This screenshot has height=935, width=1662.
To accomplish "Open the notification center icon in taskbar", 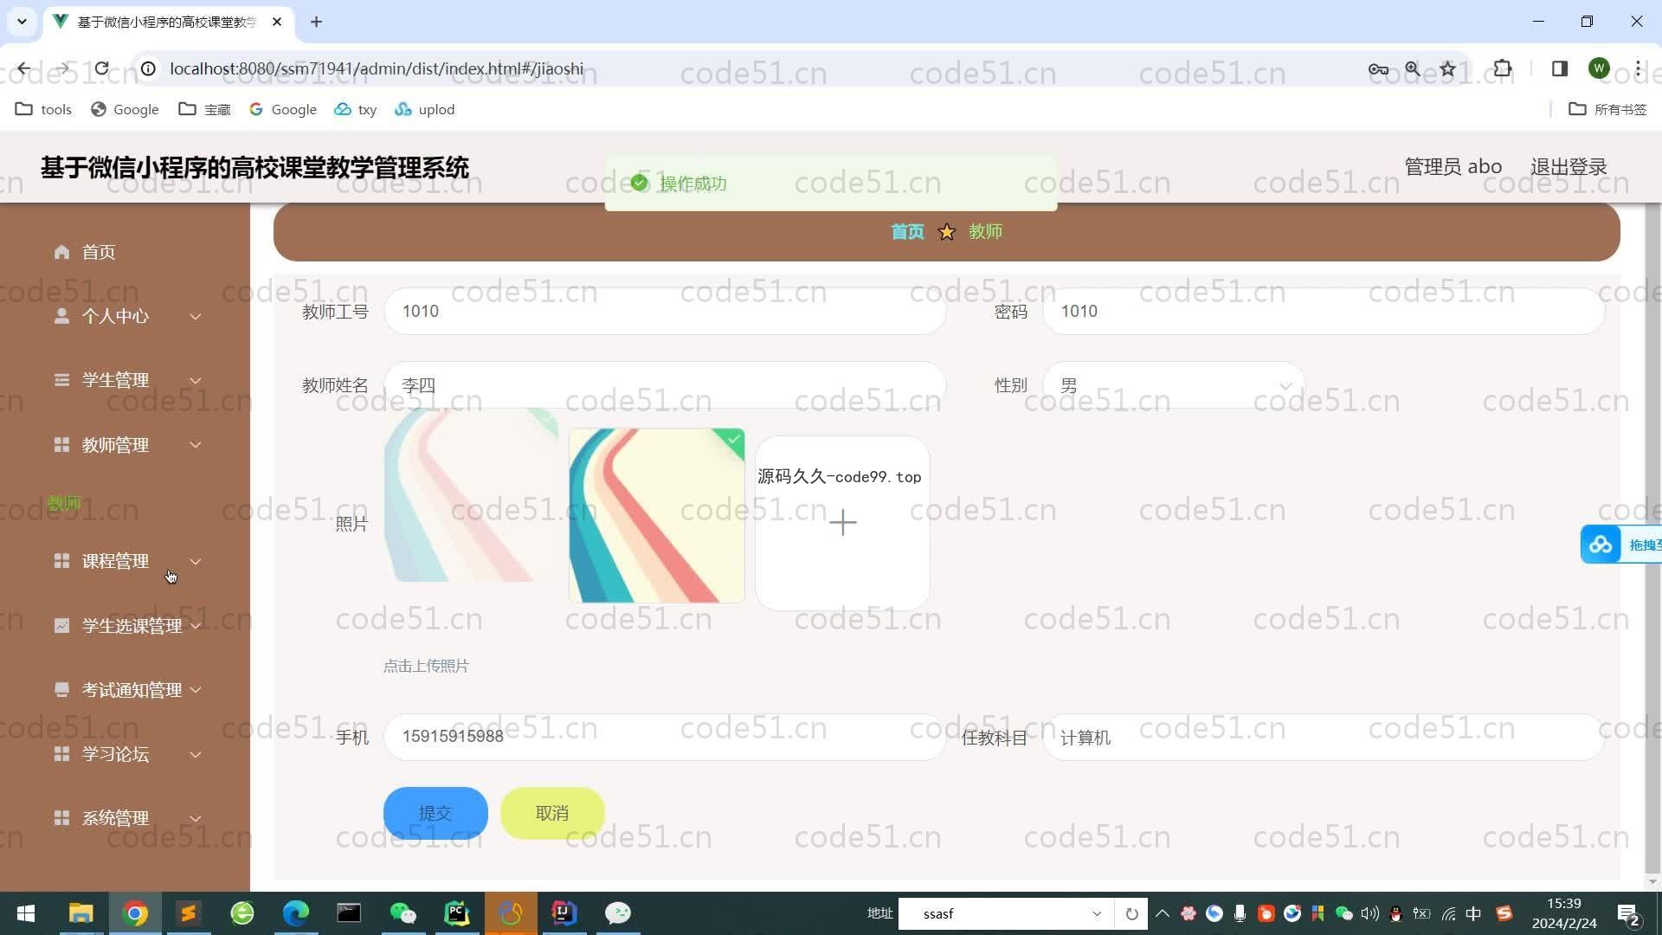I will pos(1627,913).
